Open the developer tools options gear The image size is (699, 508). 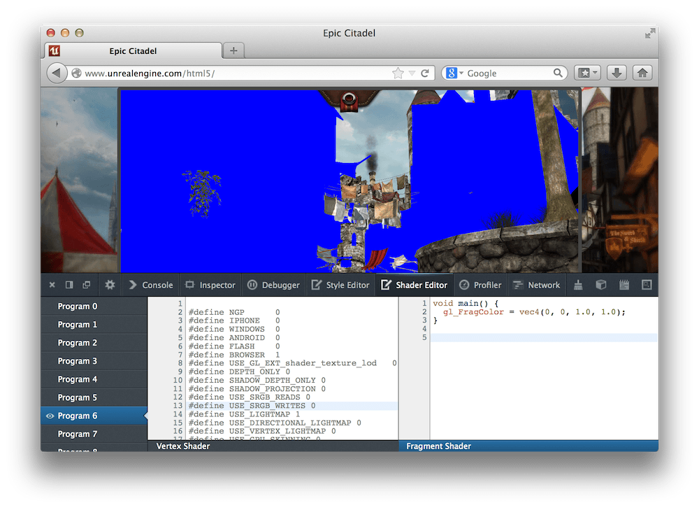point(110,285)
